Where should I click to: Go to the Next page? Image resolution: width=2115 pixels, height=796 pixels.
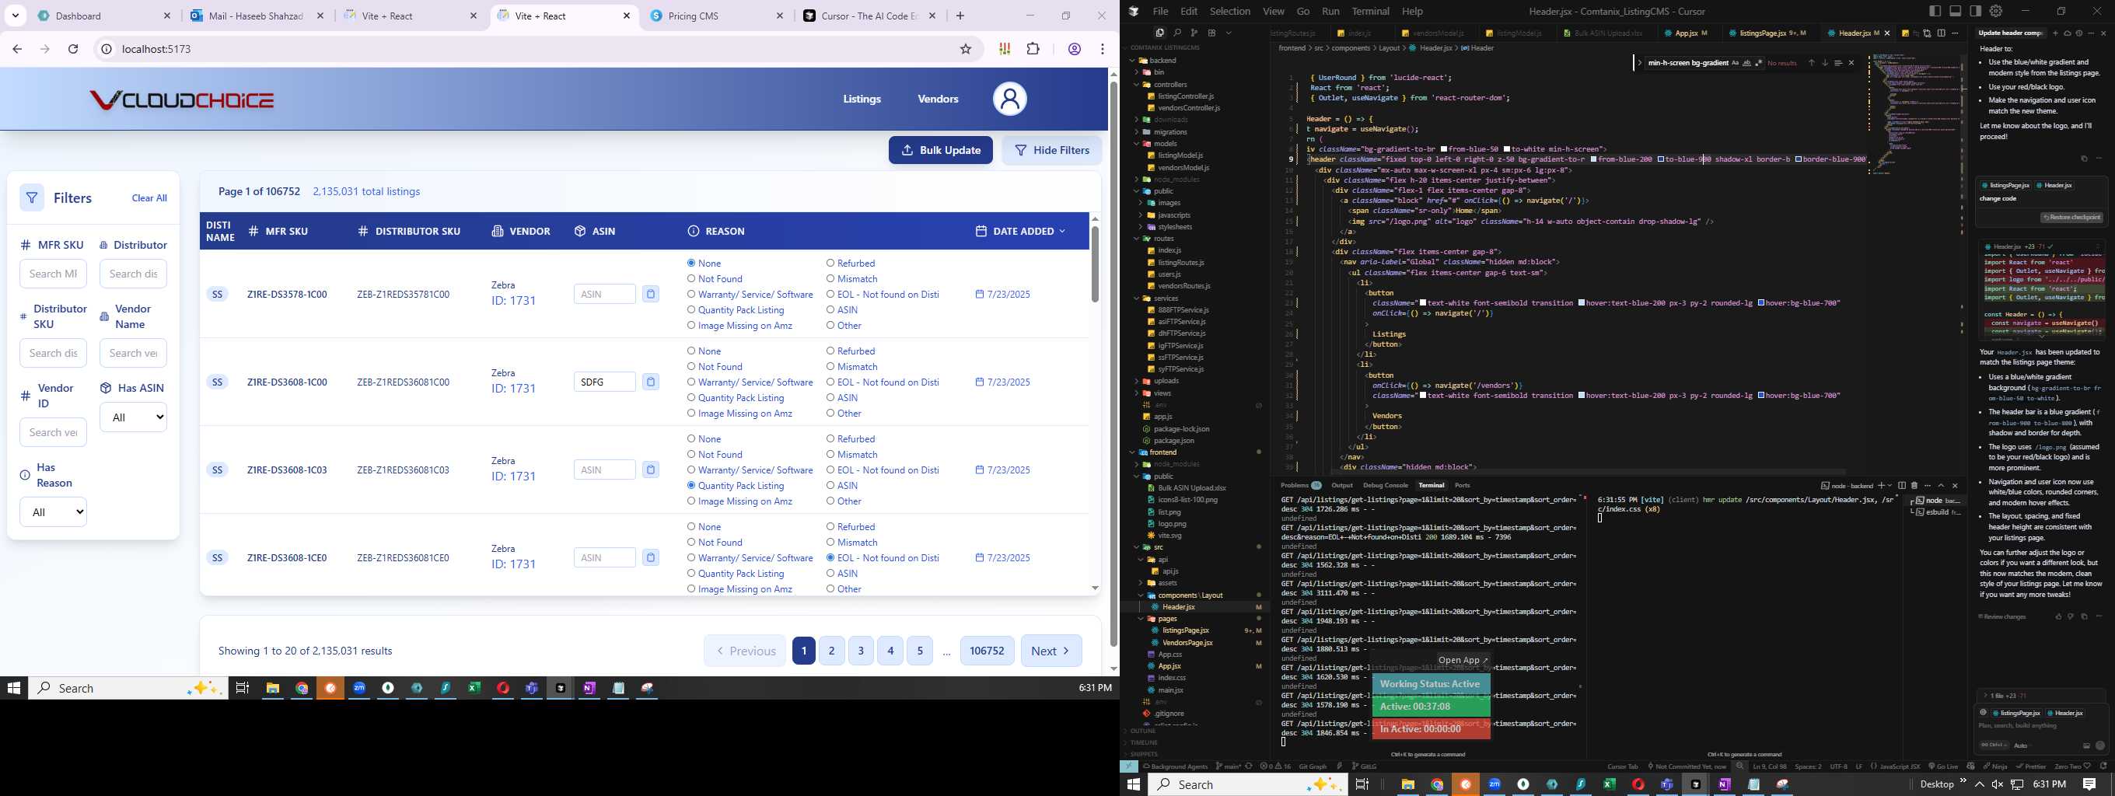point(1051,651)
